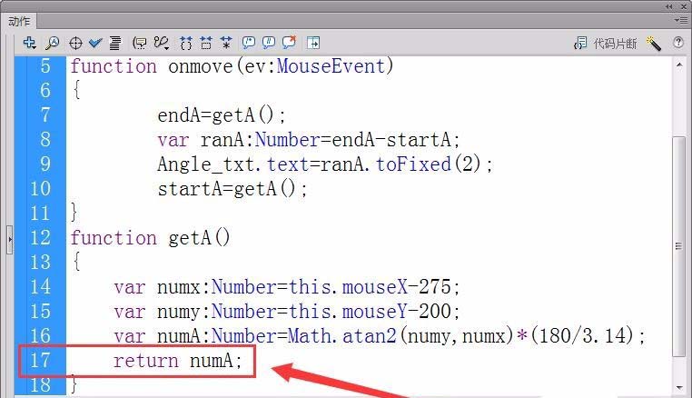Click 'endA-startA' on line 8
The width and height of the screenshot is (692, 398).
tap(391, 140)
